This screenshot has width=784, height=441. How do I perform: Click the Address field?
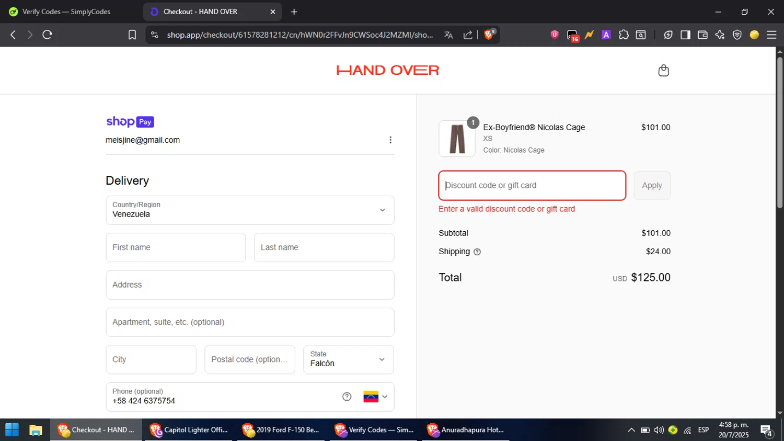250,285
